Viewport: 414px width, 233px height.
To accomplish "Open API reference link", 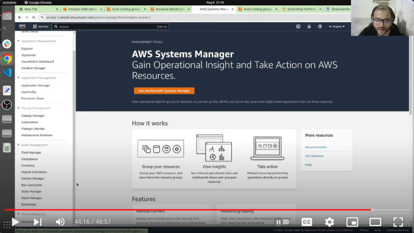I will [314, 156].
